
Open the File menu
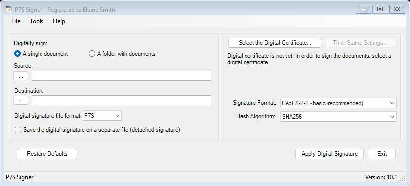tap(16, 21)
